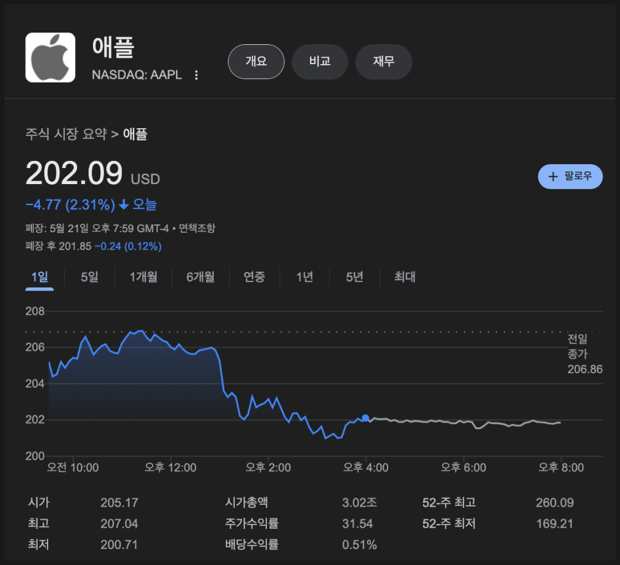Open the three-dot options menu beside NASDAQ: AAPL
Image resolution: width=620 pixels, height=565 pixels.
pyautogui.click(x=196, y=75)
